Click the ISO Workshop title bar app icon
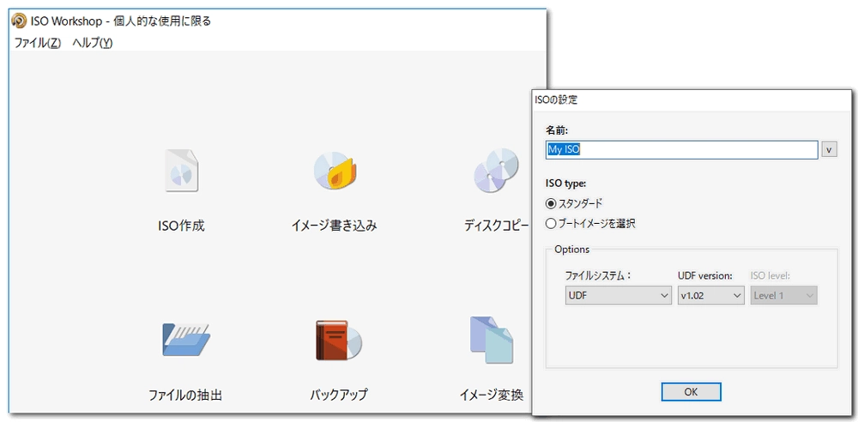858x422 pixels. [18, 21]
